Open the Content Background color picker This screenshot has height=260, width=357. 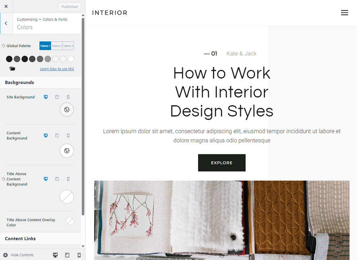(67, 151)
